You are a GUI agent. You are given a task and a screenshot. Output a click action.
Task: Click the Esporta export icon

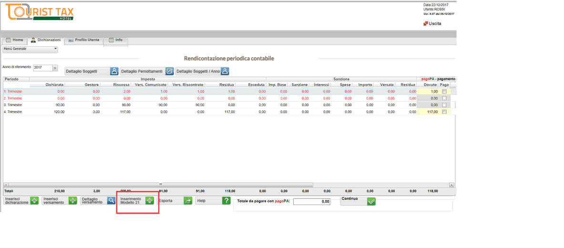pyautogui.click(x=188, y=201)
